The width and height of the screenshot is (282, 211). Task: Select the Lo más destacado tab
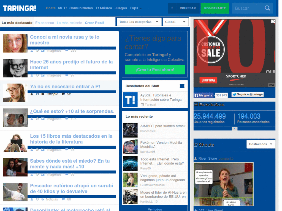pyautogui.click(x=17, y=23)
